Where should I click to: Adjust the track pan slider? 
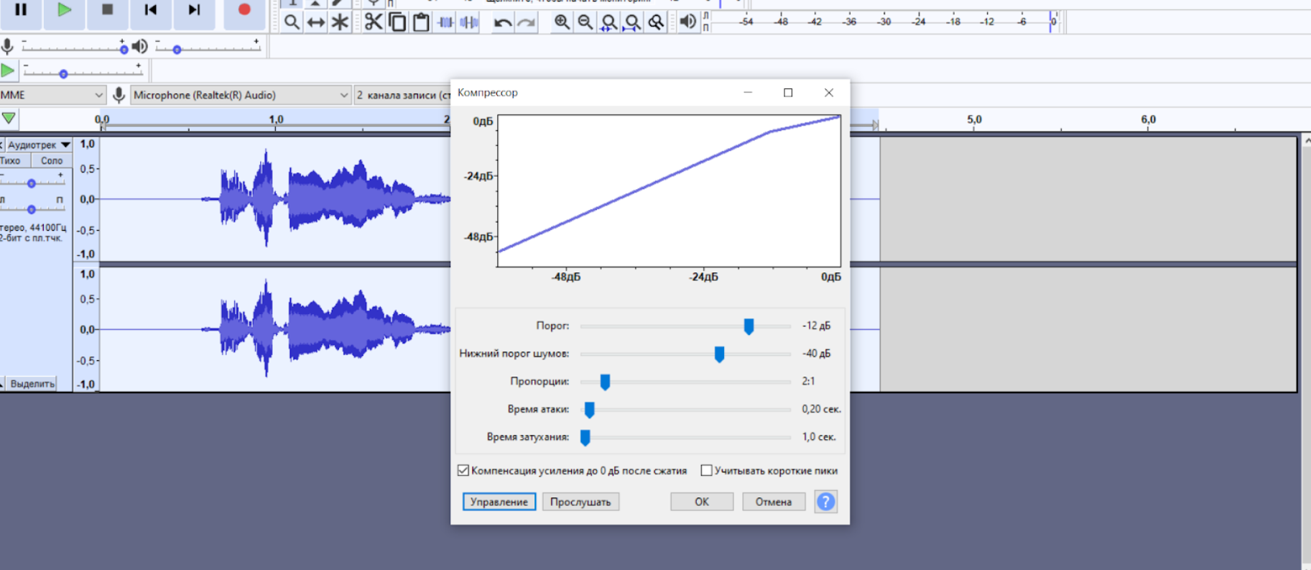32,208
